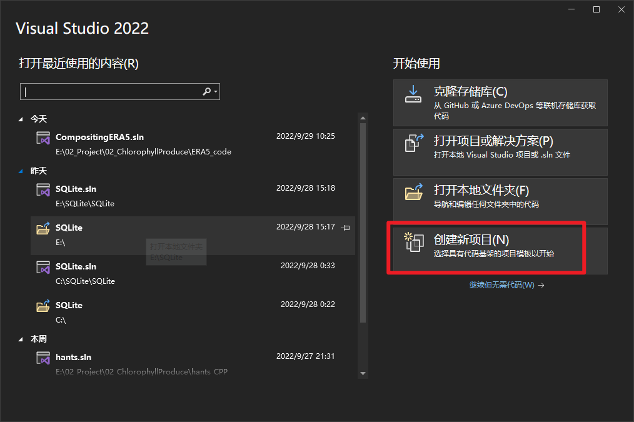The image size is (634, 422).
Task: Click the folder icon of SQLite at E:\
Action: point(43,228)
